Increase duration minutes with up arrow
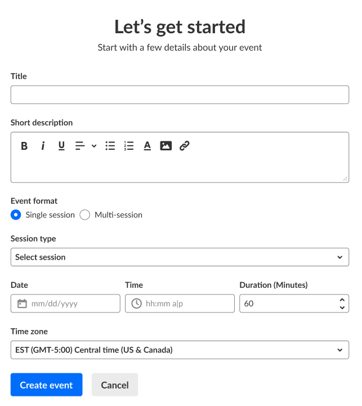 (342, 300)
